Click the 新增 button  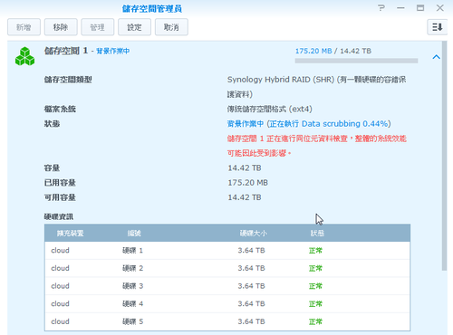[x=24, y=27]
